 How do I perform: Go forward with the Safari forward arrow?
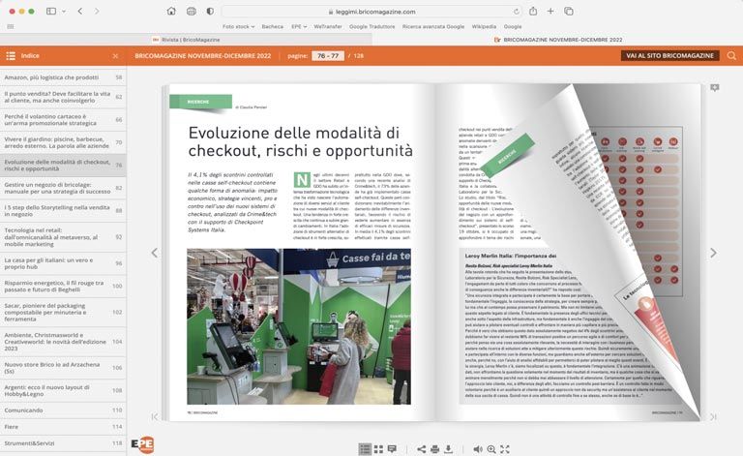click(97, 11)
